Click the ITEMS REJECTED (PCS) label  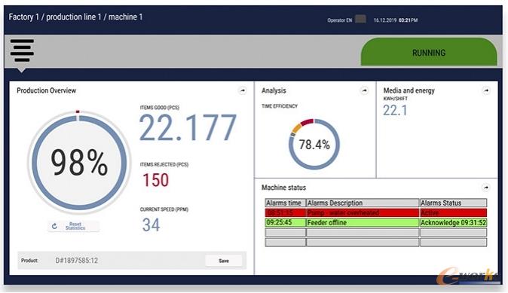(x=164, y=164)
